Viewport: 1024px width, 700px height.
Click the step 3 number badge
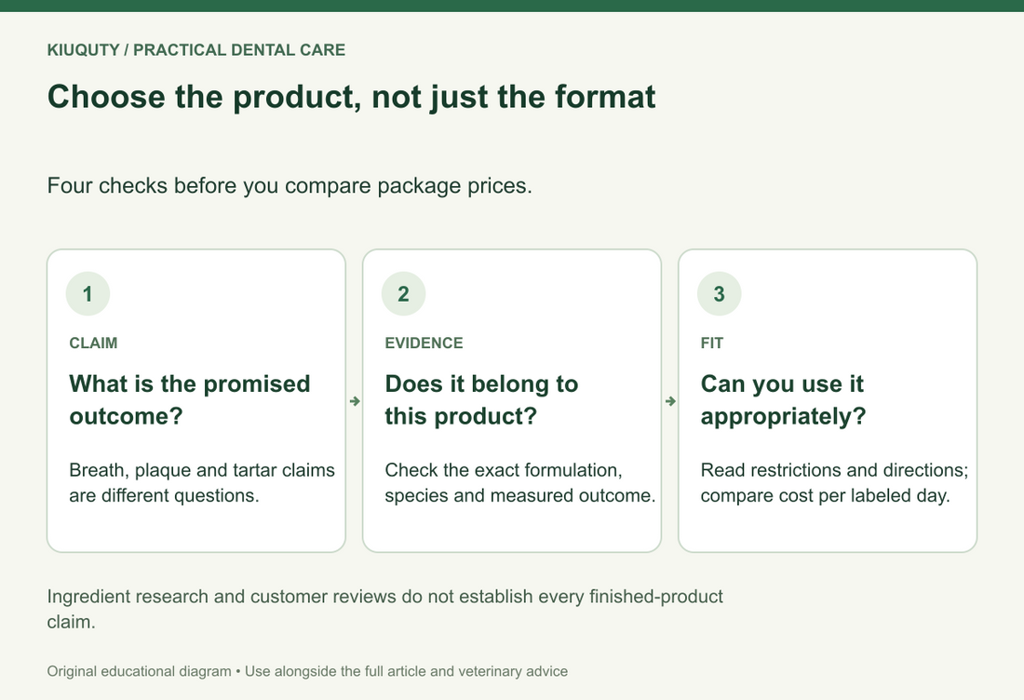[x=719, y=294]
